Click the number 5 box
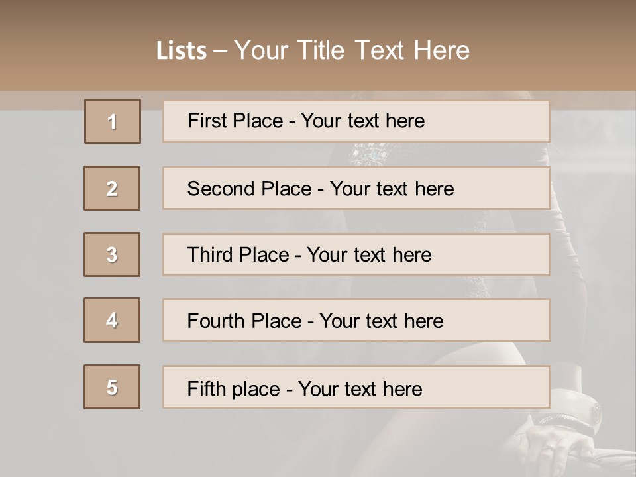Image resolution: width=636 pixels, height=477 pixels. [112, 387]
